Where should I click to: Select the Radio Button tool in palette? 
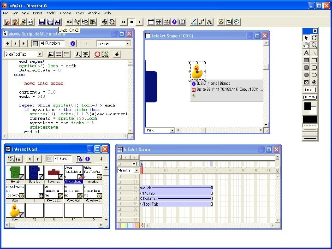tap(314, 82)
